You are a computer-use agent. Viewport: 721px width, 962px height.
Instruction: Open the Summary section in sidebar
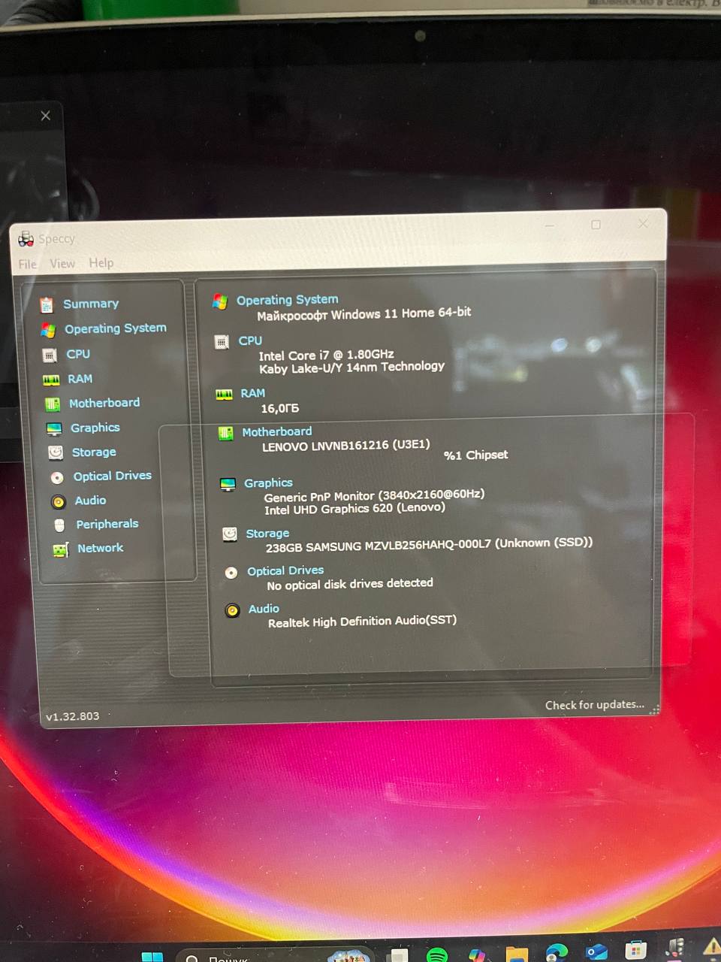(x=90, y=304)
